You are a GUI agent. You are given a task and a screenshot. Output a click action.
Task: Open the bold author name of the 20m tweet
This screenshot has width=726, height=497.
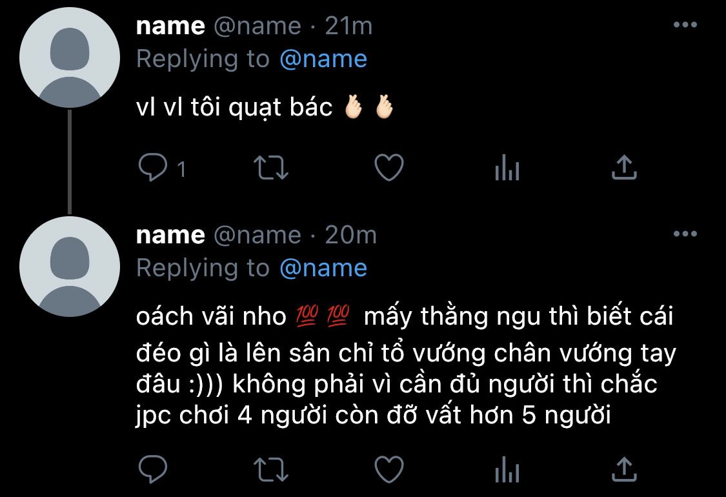[x=170, y=235]
